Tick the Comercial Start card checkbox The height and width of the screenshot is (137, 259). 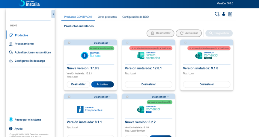(127, 97)
